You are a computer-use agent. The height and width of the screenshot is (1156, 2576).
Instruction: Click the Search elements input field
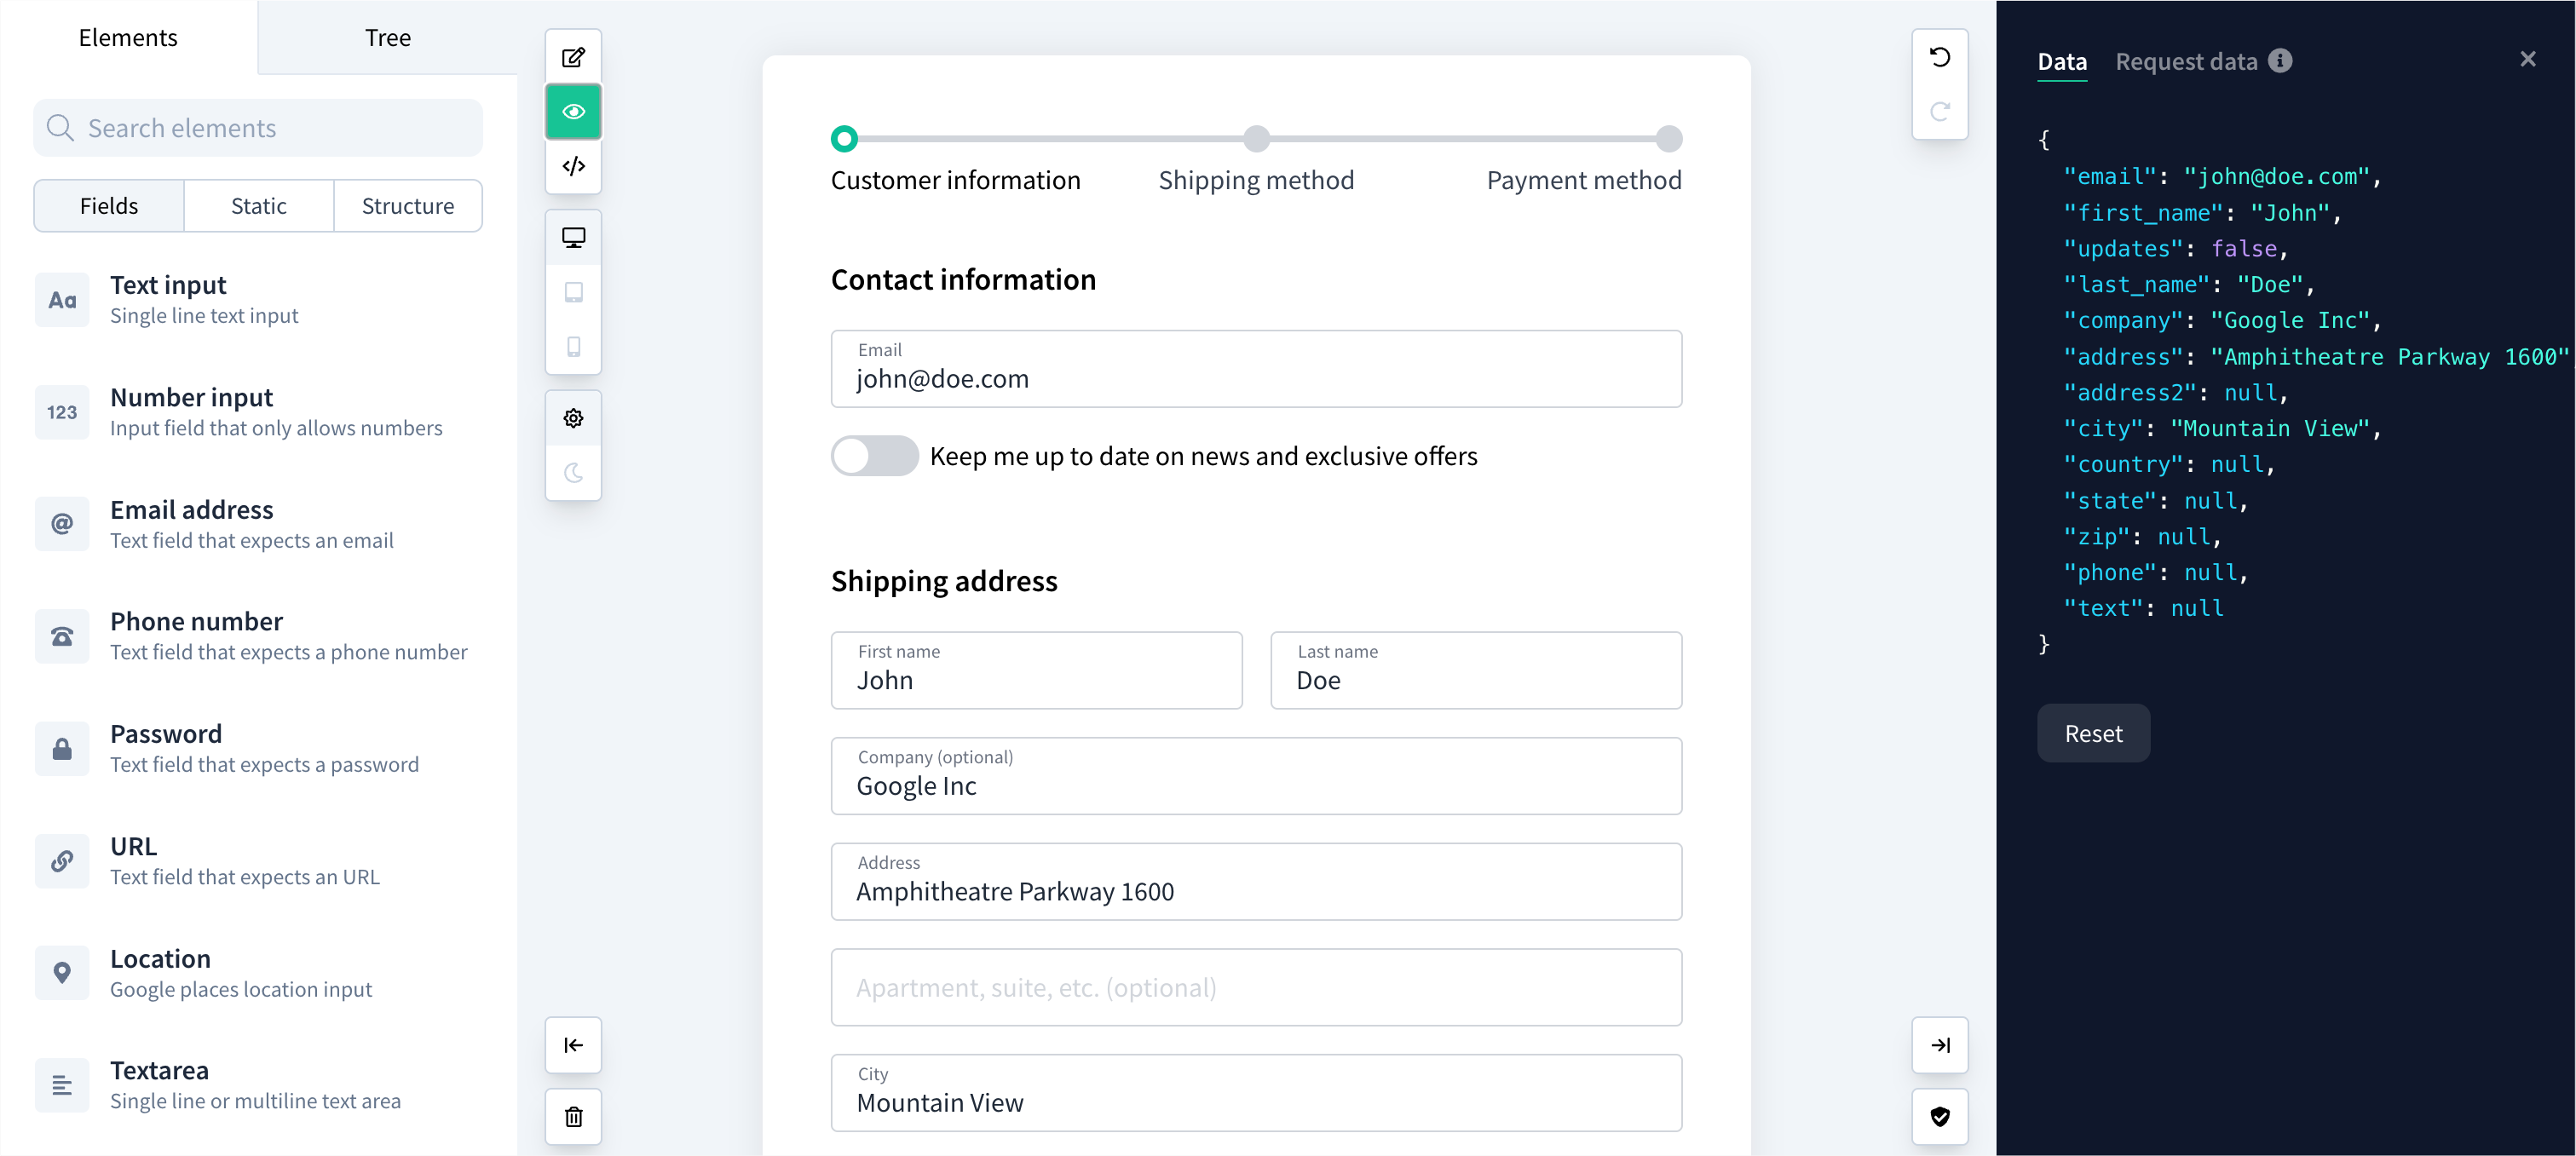pyautogui.click(x=257, y=127)
